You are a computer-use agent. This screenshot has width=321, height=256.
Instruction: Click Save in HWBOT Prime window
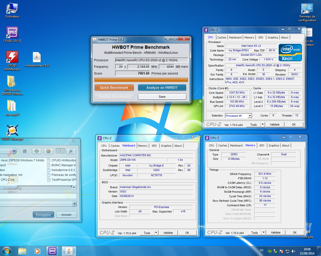click(x=162, y=96)
